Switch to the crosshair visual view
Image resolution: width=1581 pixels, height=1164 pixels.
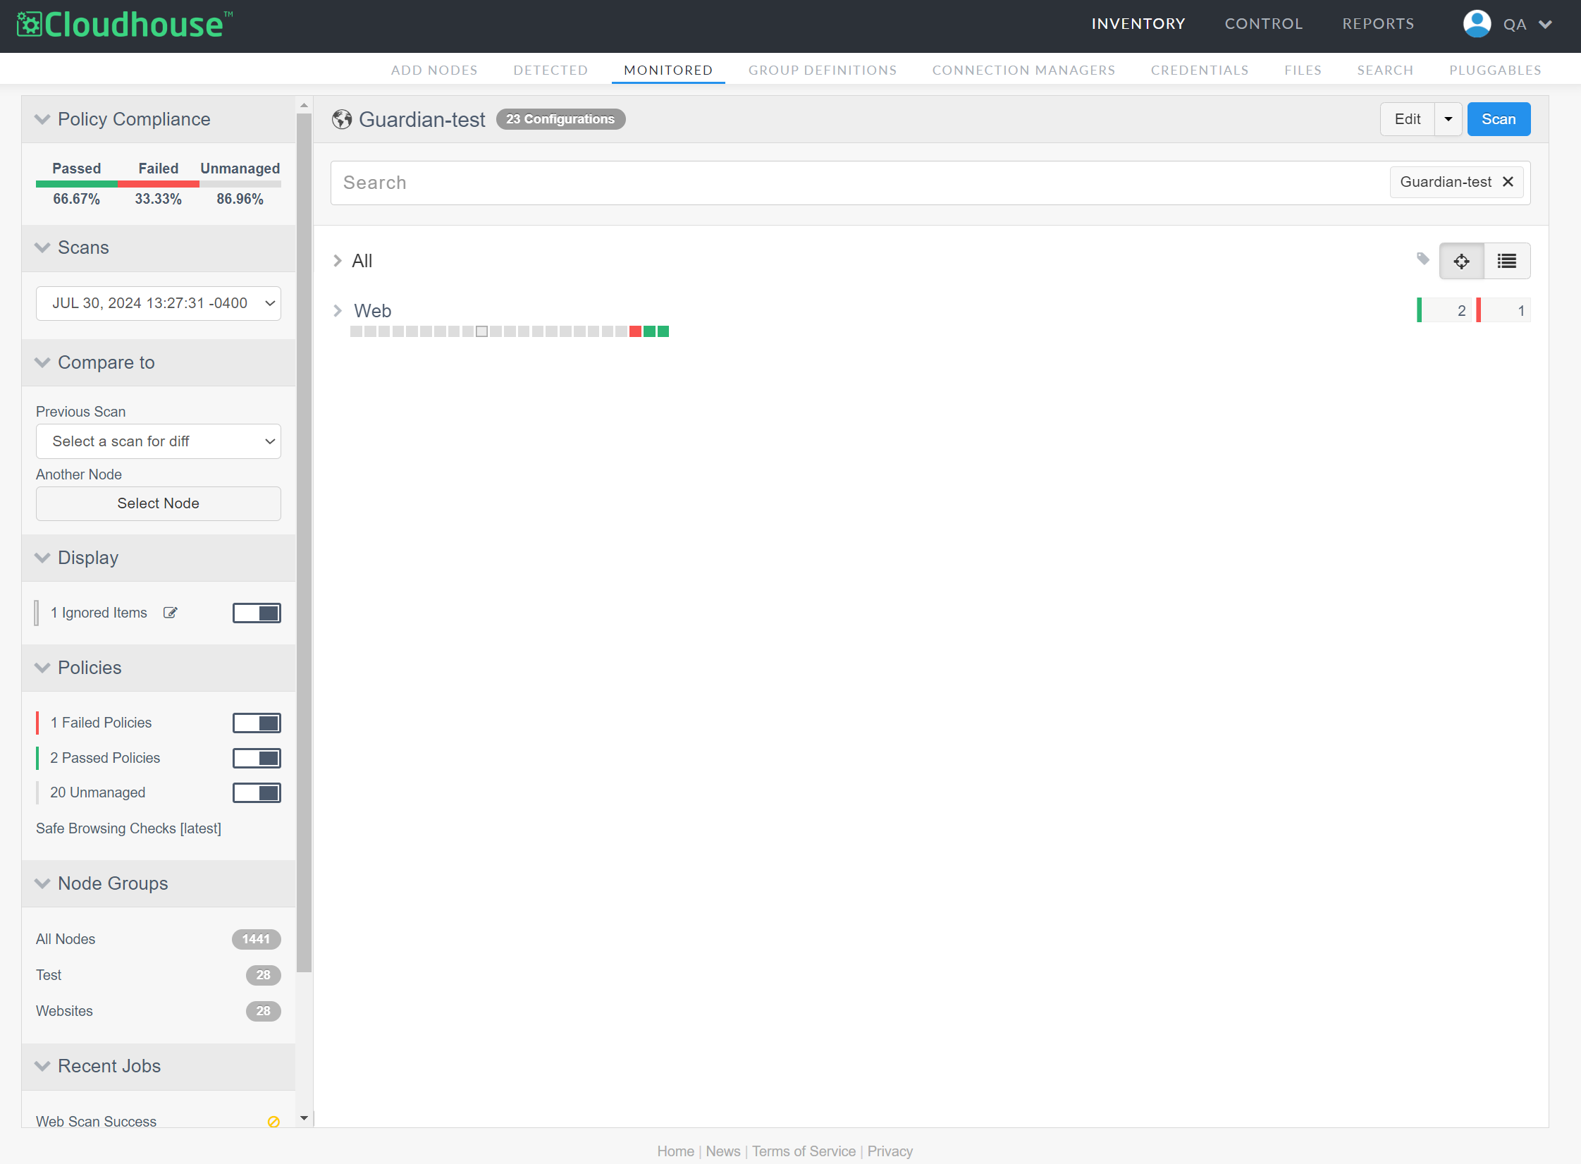(x=1461, y=261)
